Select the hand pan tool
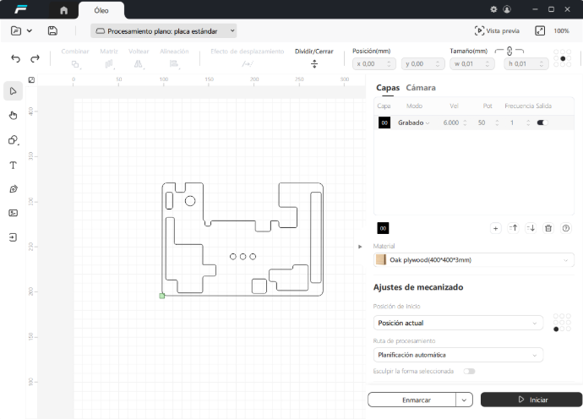Viewport: 583px width, 419px height. click(14, 116)
